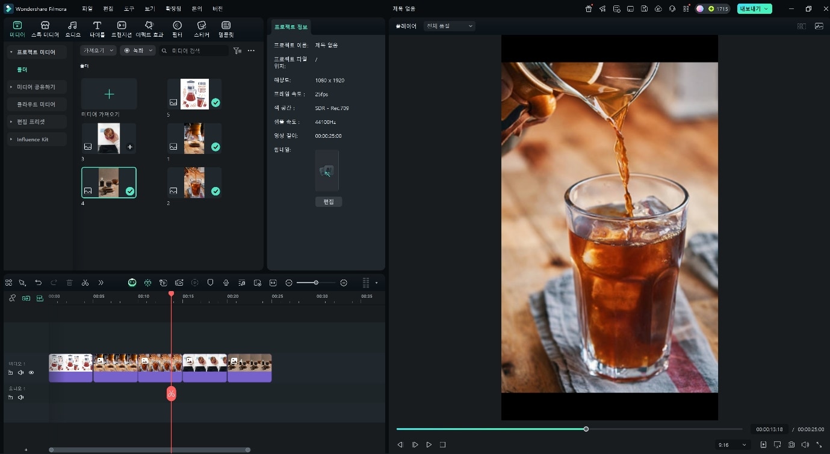Screen dimensions: 830x454
Task: Open the timeline layout grid icon
Action: click(x=8, y=283)
